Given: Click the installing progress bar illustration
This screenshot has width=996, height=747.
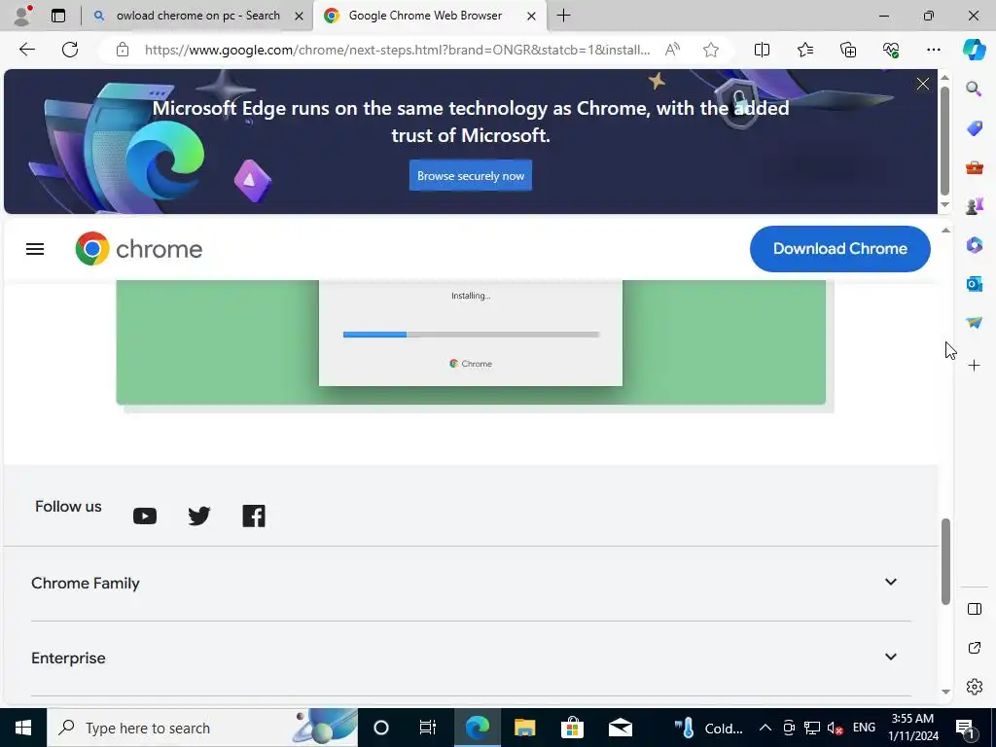Looking at the screenshot, I should (x=472, y=335).
